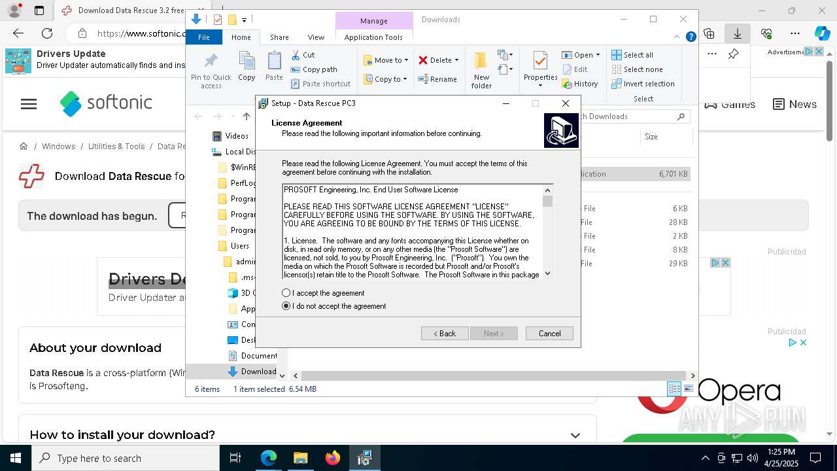Click the Back button in Setup
This screenshot has height=471, width=837.
click(445, 334)
